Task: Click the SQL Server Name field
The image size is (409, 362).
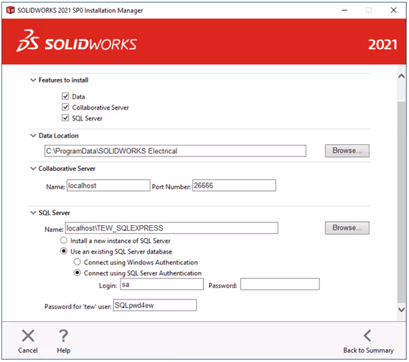Action: tap(171, 228)
